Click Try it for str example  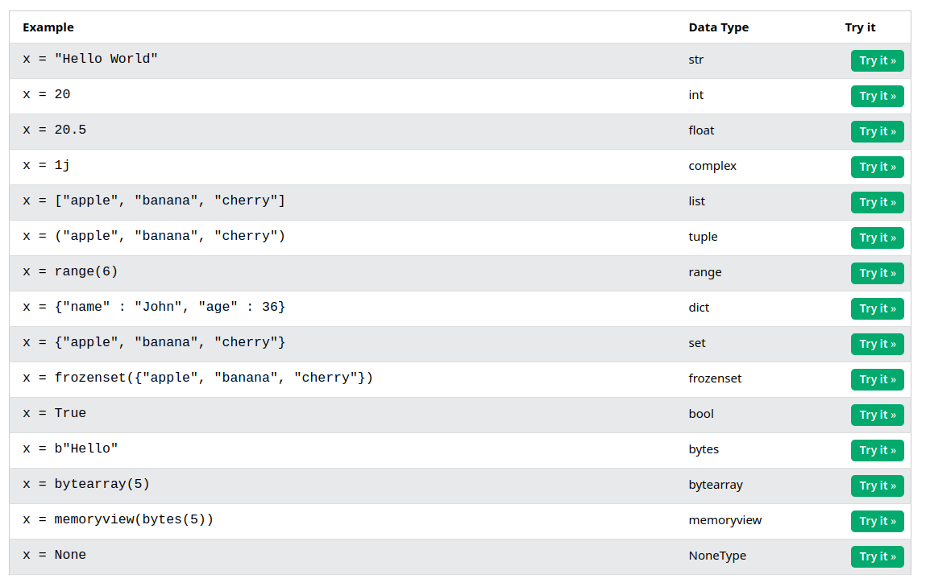coord(877,61)
